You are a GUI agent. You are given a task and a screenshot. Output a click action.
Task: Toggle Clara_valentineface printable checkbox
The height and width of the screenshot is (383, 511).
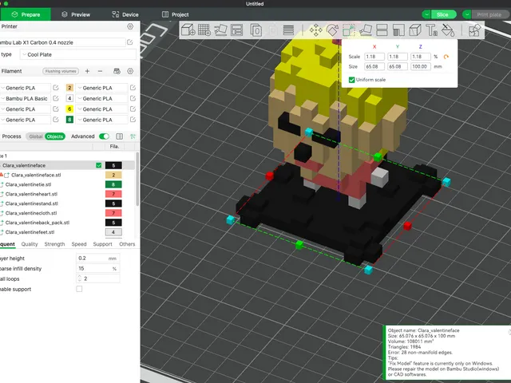(99, 165)
